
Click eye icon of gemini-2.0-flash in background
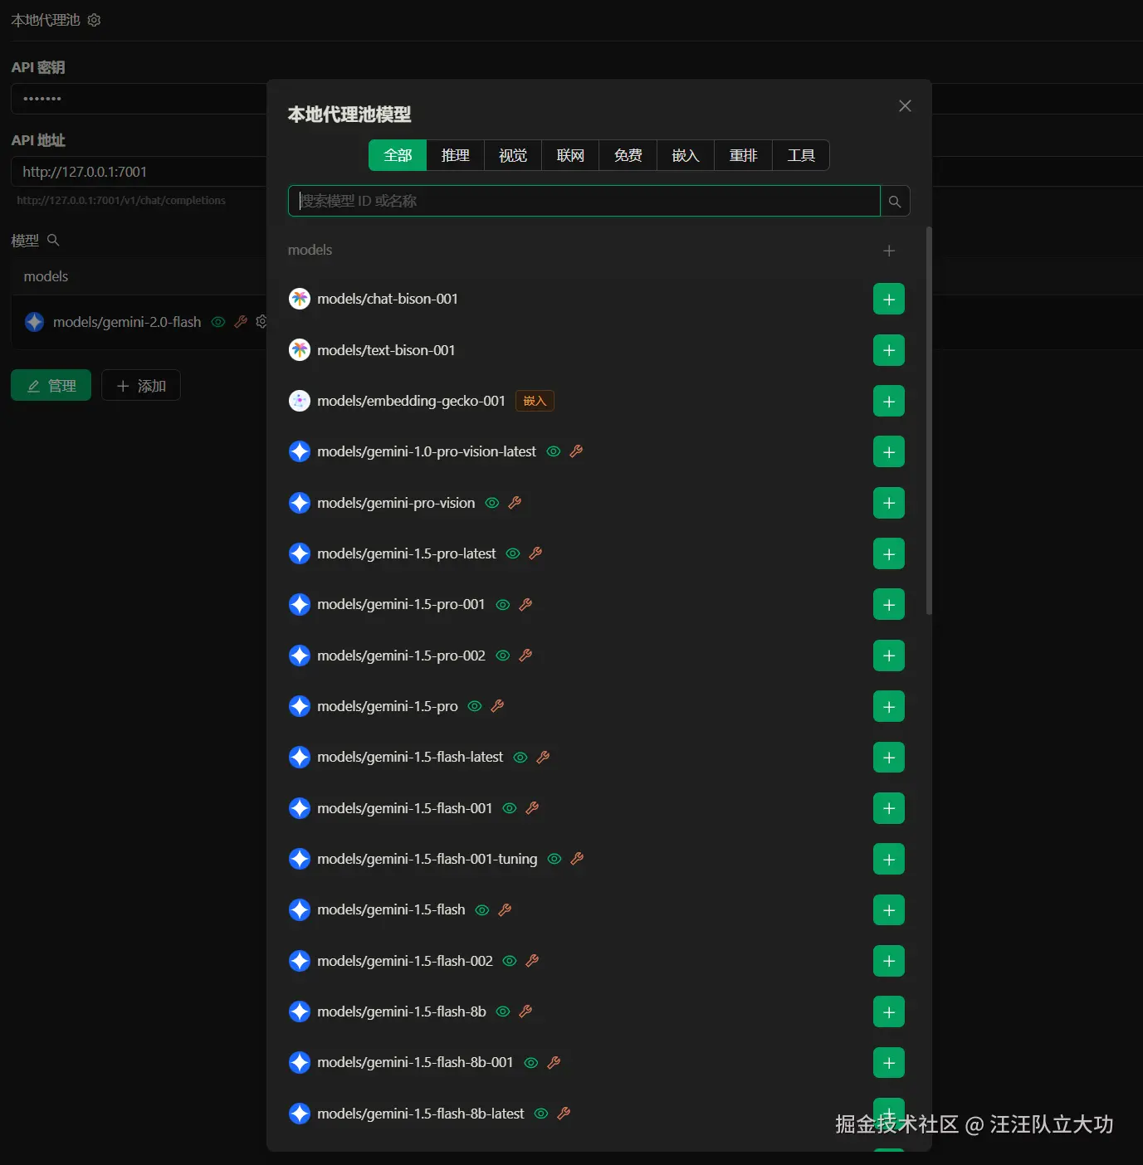tap(218, 322)
